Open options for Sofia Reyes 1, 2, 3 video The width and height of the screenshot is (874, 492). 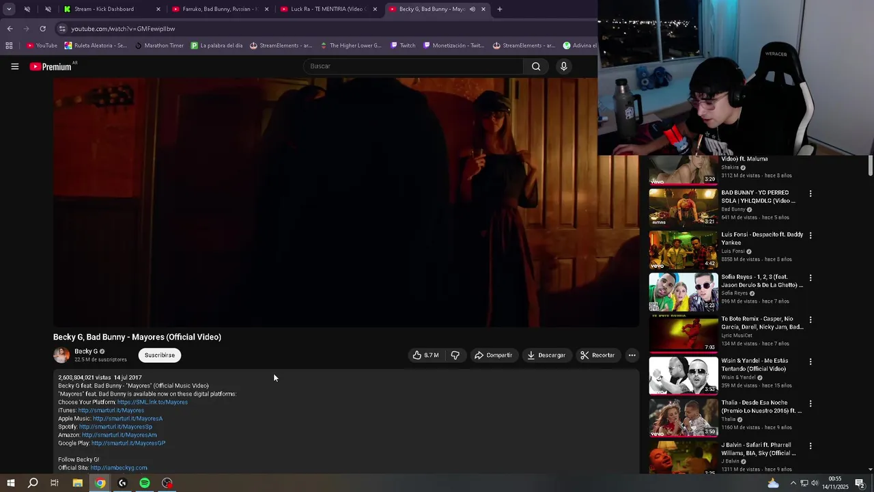pos(810,277)
